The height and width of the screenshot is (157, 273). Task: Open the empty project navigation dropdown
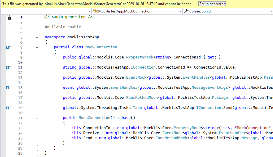46,11
